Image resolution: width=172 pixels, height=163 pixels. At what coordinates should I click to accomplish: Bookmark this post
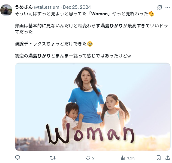158,158
